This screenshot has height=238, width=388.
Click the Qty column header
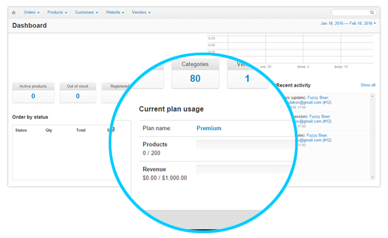pyautogui.click(x=49, y=130)
